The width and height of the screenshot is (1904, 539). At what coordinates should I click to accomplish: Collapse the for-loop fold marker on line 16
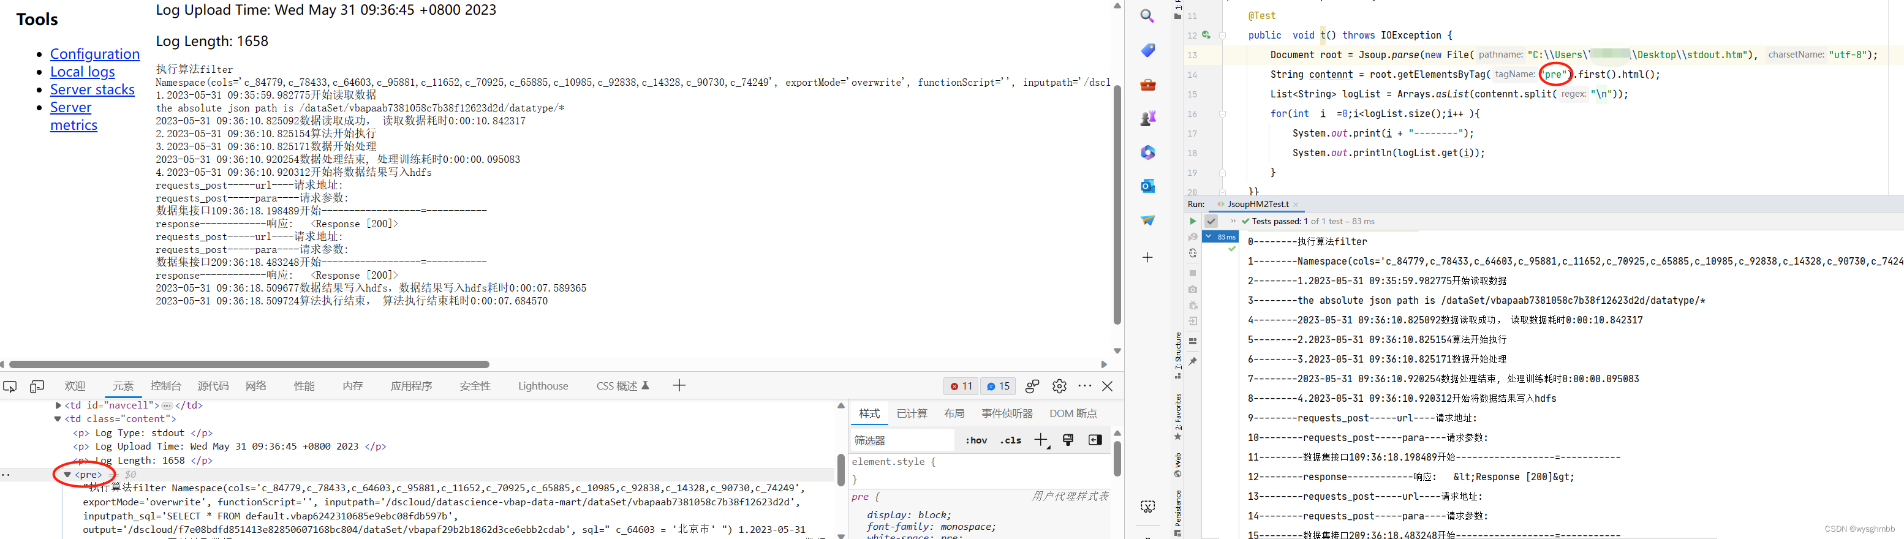coord(1223,114)
